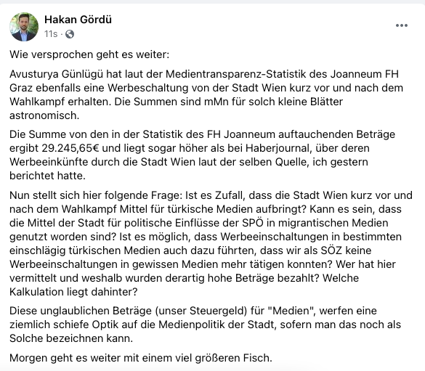Open Hakan Gördü's profile picture
The height and width of the screenshot is (371, 425).
point(24,27)
